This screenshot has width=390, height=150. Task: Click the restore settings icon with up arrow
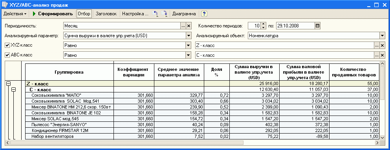(155, 14)
